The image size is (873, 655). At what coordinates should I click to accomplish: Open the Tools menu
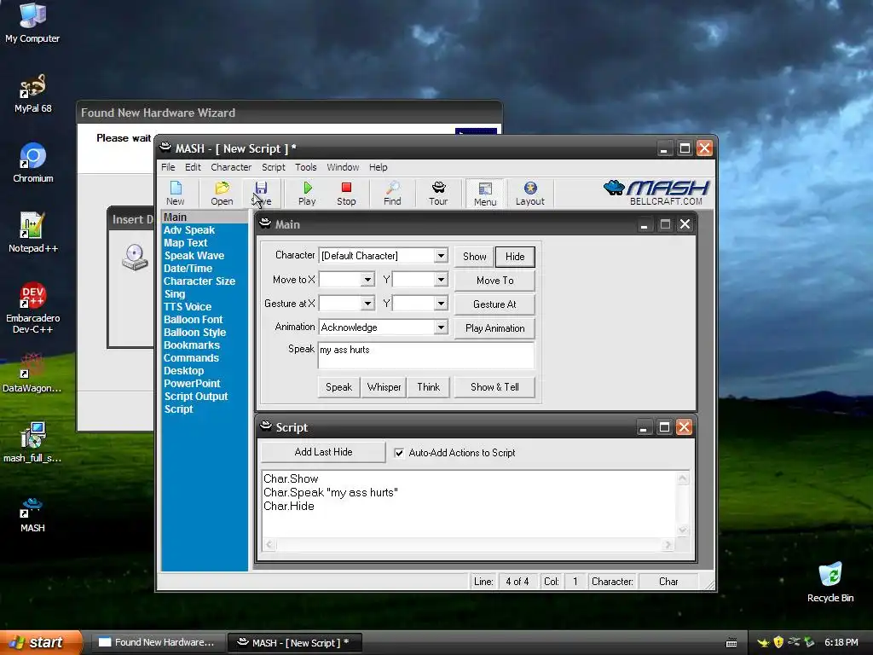pyautogui.click(x=306, y=167)
